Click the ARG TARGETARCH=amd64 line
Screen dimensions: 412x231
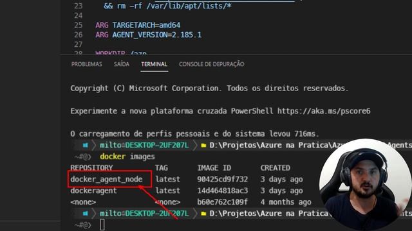pos(138,25)
